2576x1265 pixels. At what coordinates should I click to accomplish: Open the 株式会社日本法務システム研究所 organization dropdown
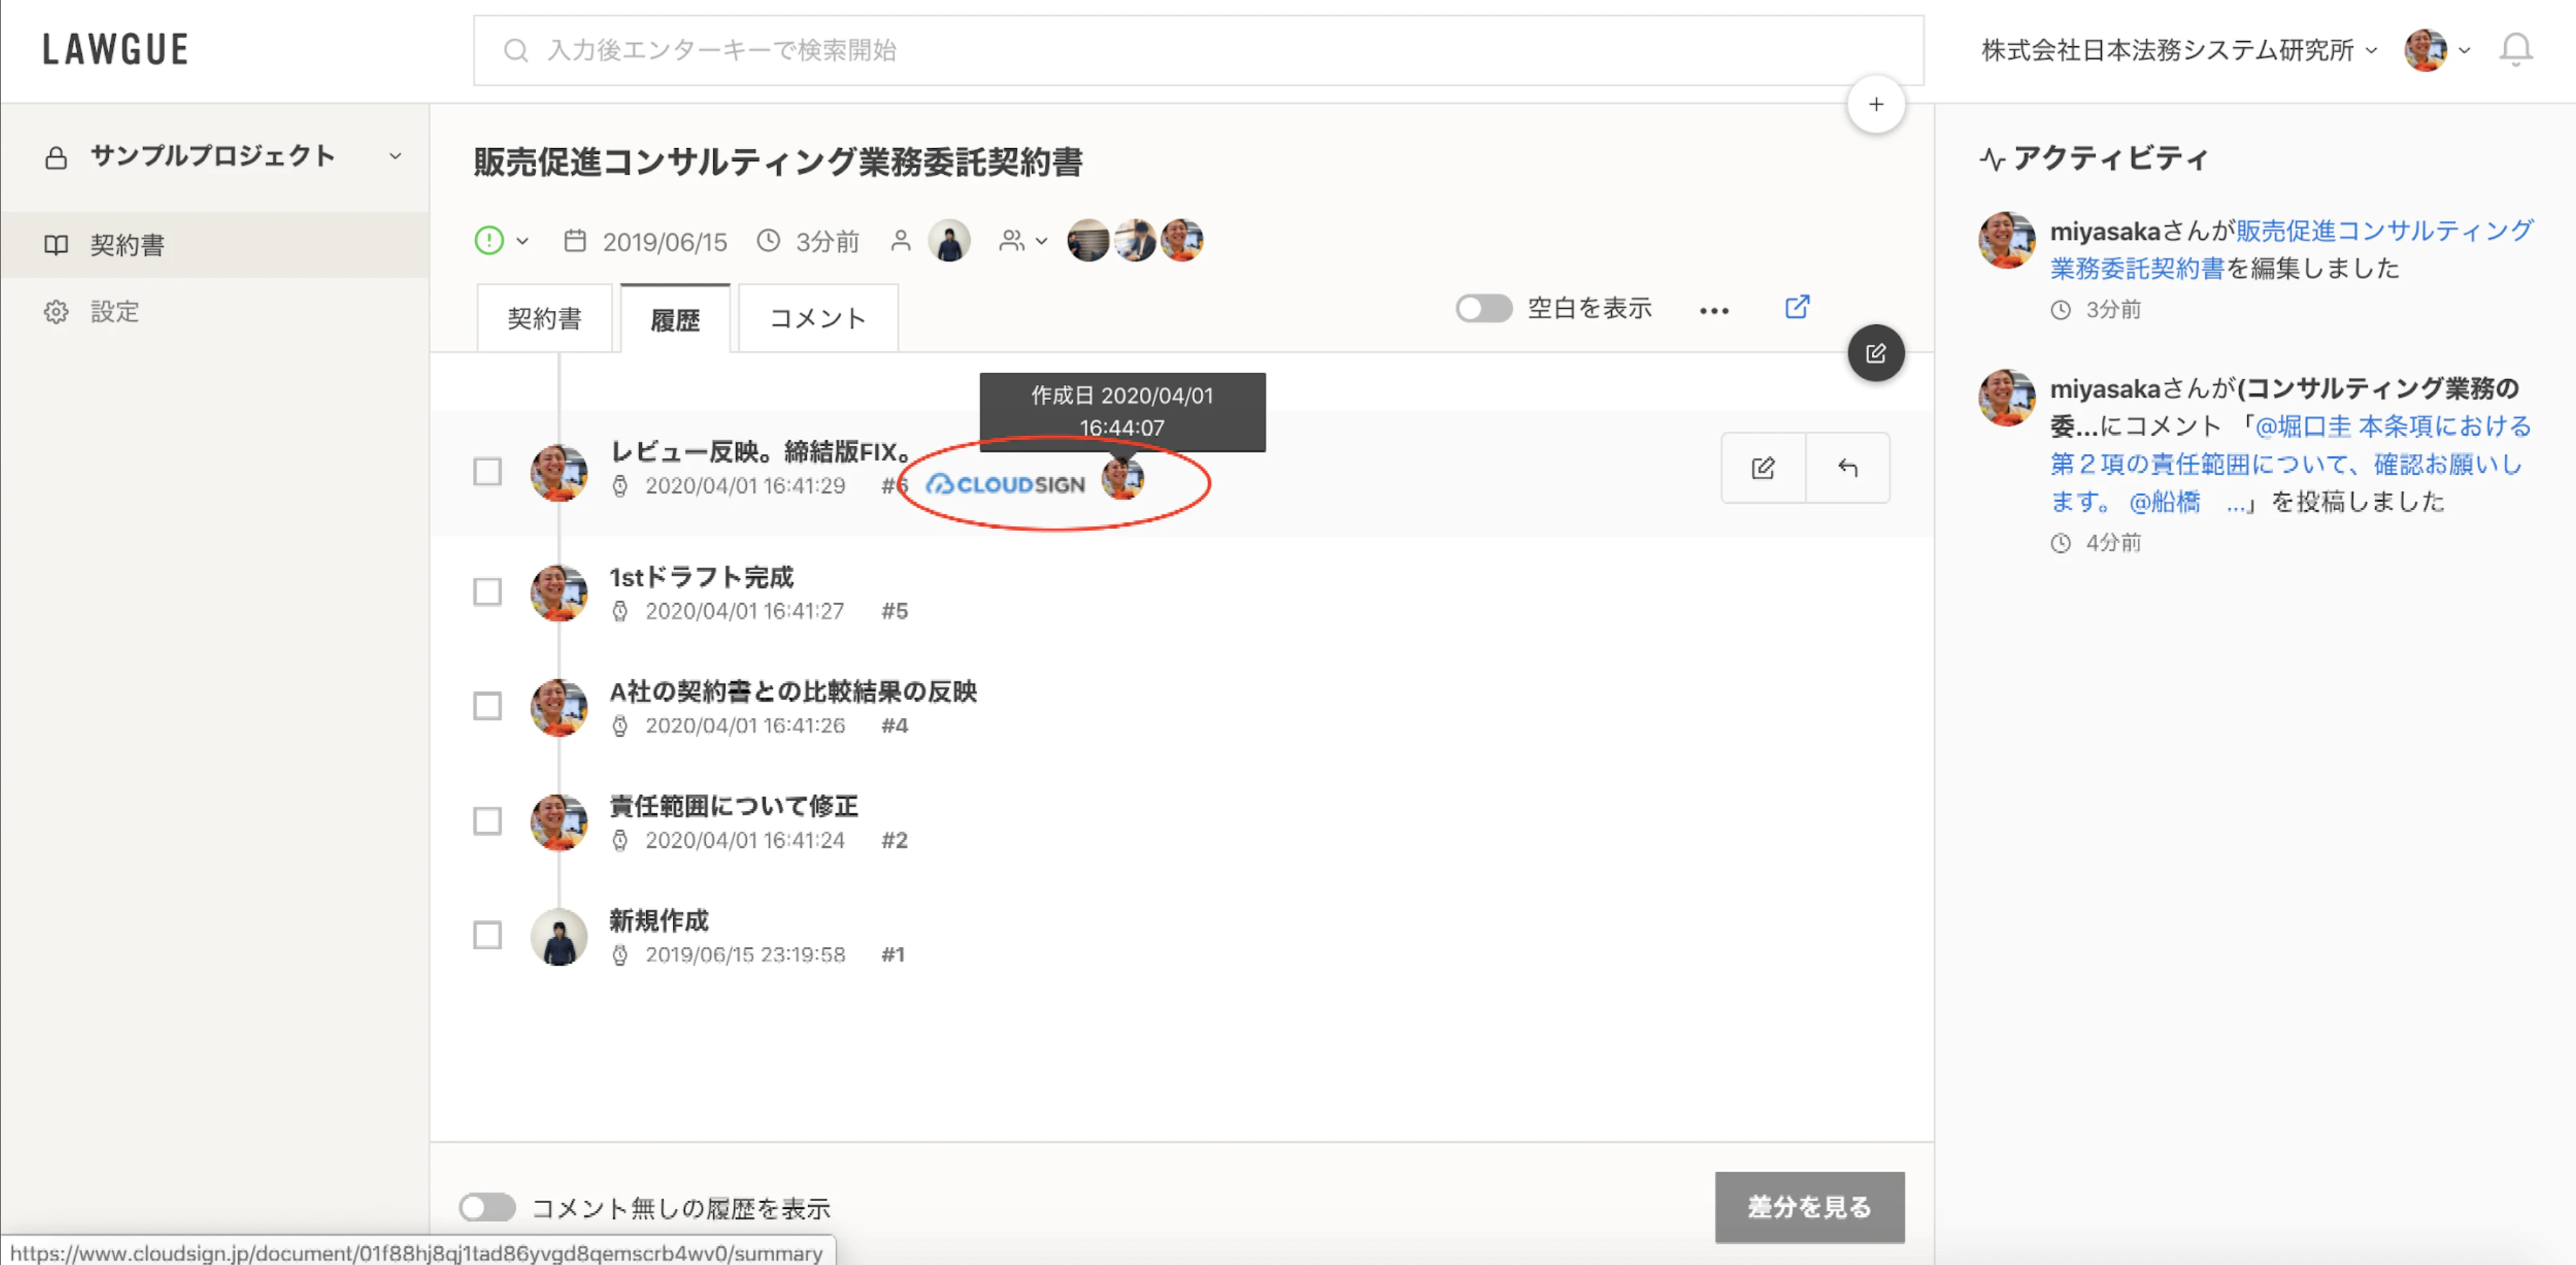coord(2178,50)
